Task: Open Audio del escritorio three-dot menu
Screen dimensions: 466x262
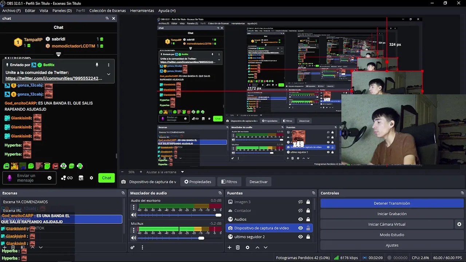Action: (134, 207)
